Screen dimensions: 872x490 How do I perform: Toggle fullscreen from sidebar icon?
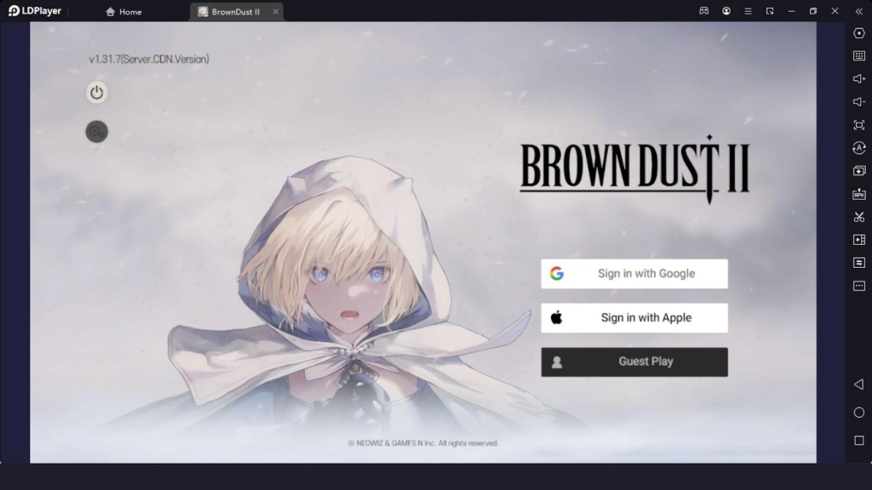859,125
